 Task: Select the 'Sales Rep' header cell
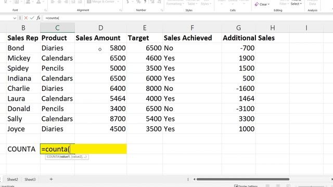tap(23, 38)
